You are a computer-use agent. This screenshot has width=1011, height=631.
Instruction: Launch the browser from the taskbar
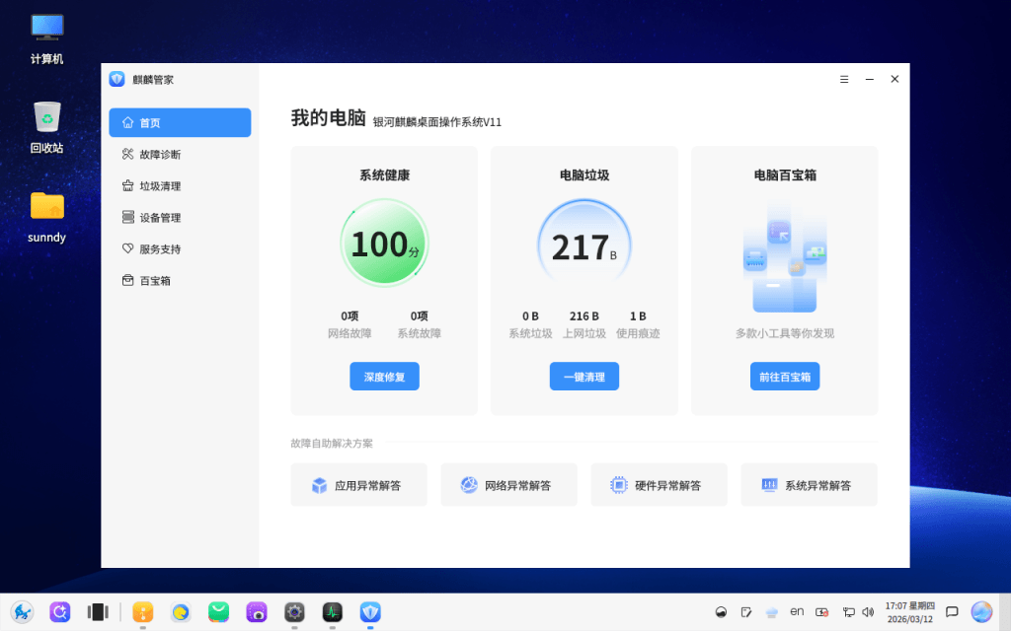[x=181, y=611]
